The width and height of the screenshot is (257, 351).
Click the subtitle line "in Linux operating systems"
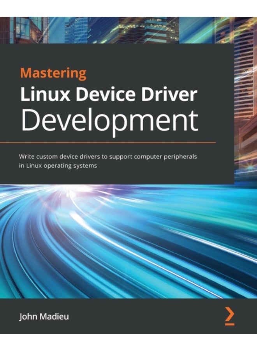click(x=58, y=166)
